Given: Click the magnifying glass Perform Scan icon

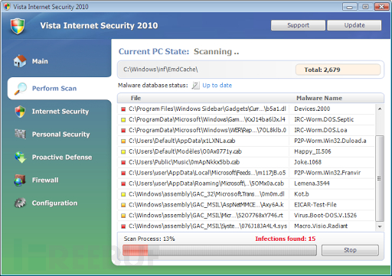Looking at the screenshot, I should point(20,89).
